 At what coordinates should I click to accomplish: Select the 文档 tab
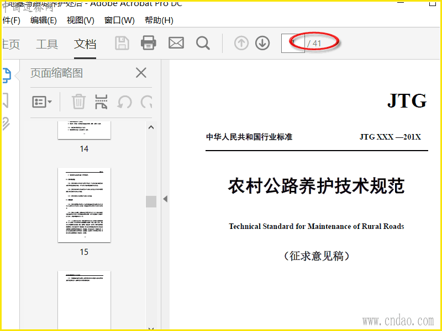(x=85, y=44)
